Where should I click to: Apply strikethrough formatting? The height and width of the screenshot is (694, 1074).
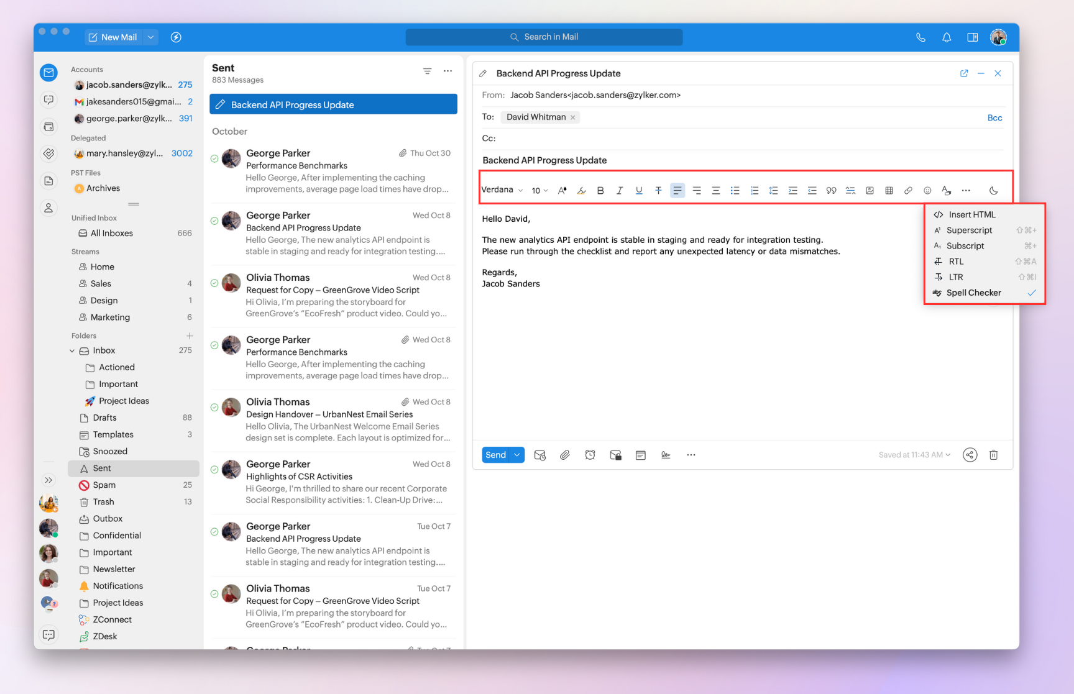658,191
